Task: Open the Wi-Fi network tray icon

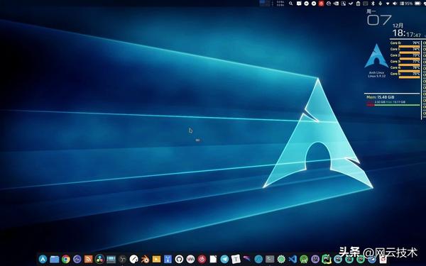Action: point(388,4)
